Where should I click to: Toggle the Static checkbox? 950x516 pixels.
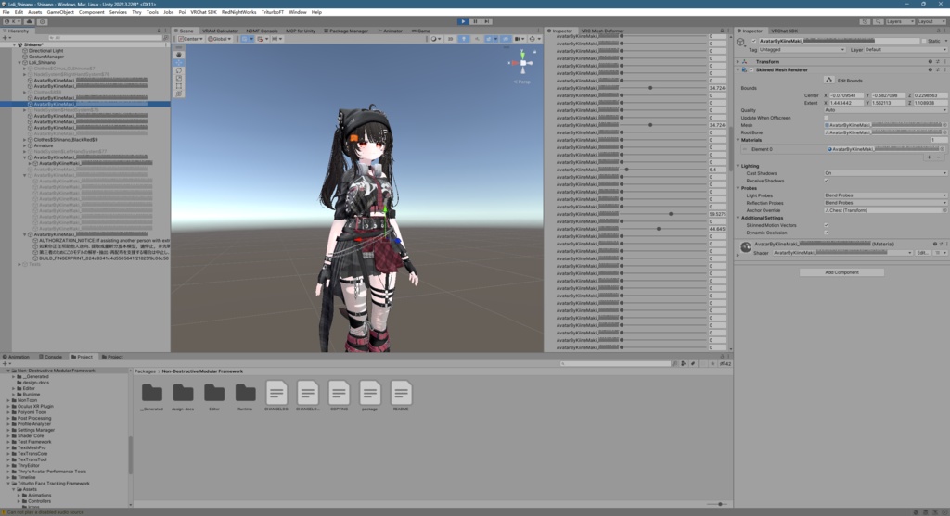point(923,41)
